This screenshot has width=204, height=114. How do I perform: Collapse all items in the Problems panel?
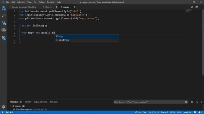click(x=192, y=102)
